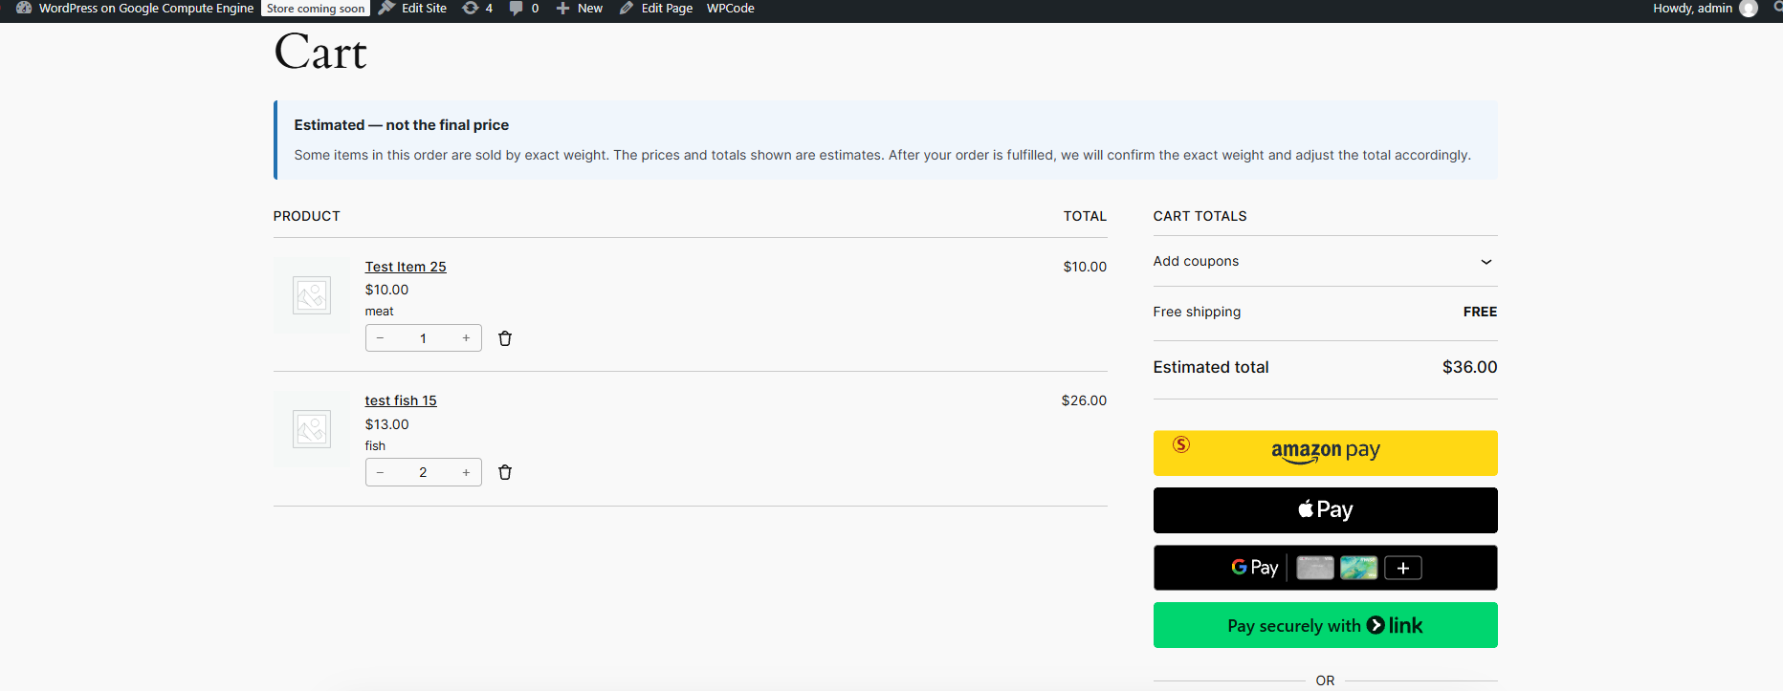Image resolution: width=1783 pixels, height=691 pixels.
Task: Increase test fish 15 quantity
Action: [x=466, y=472]
